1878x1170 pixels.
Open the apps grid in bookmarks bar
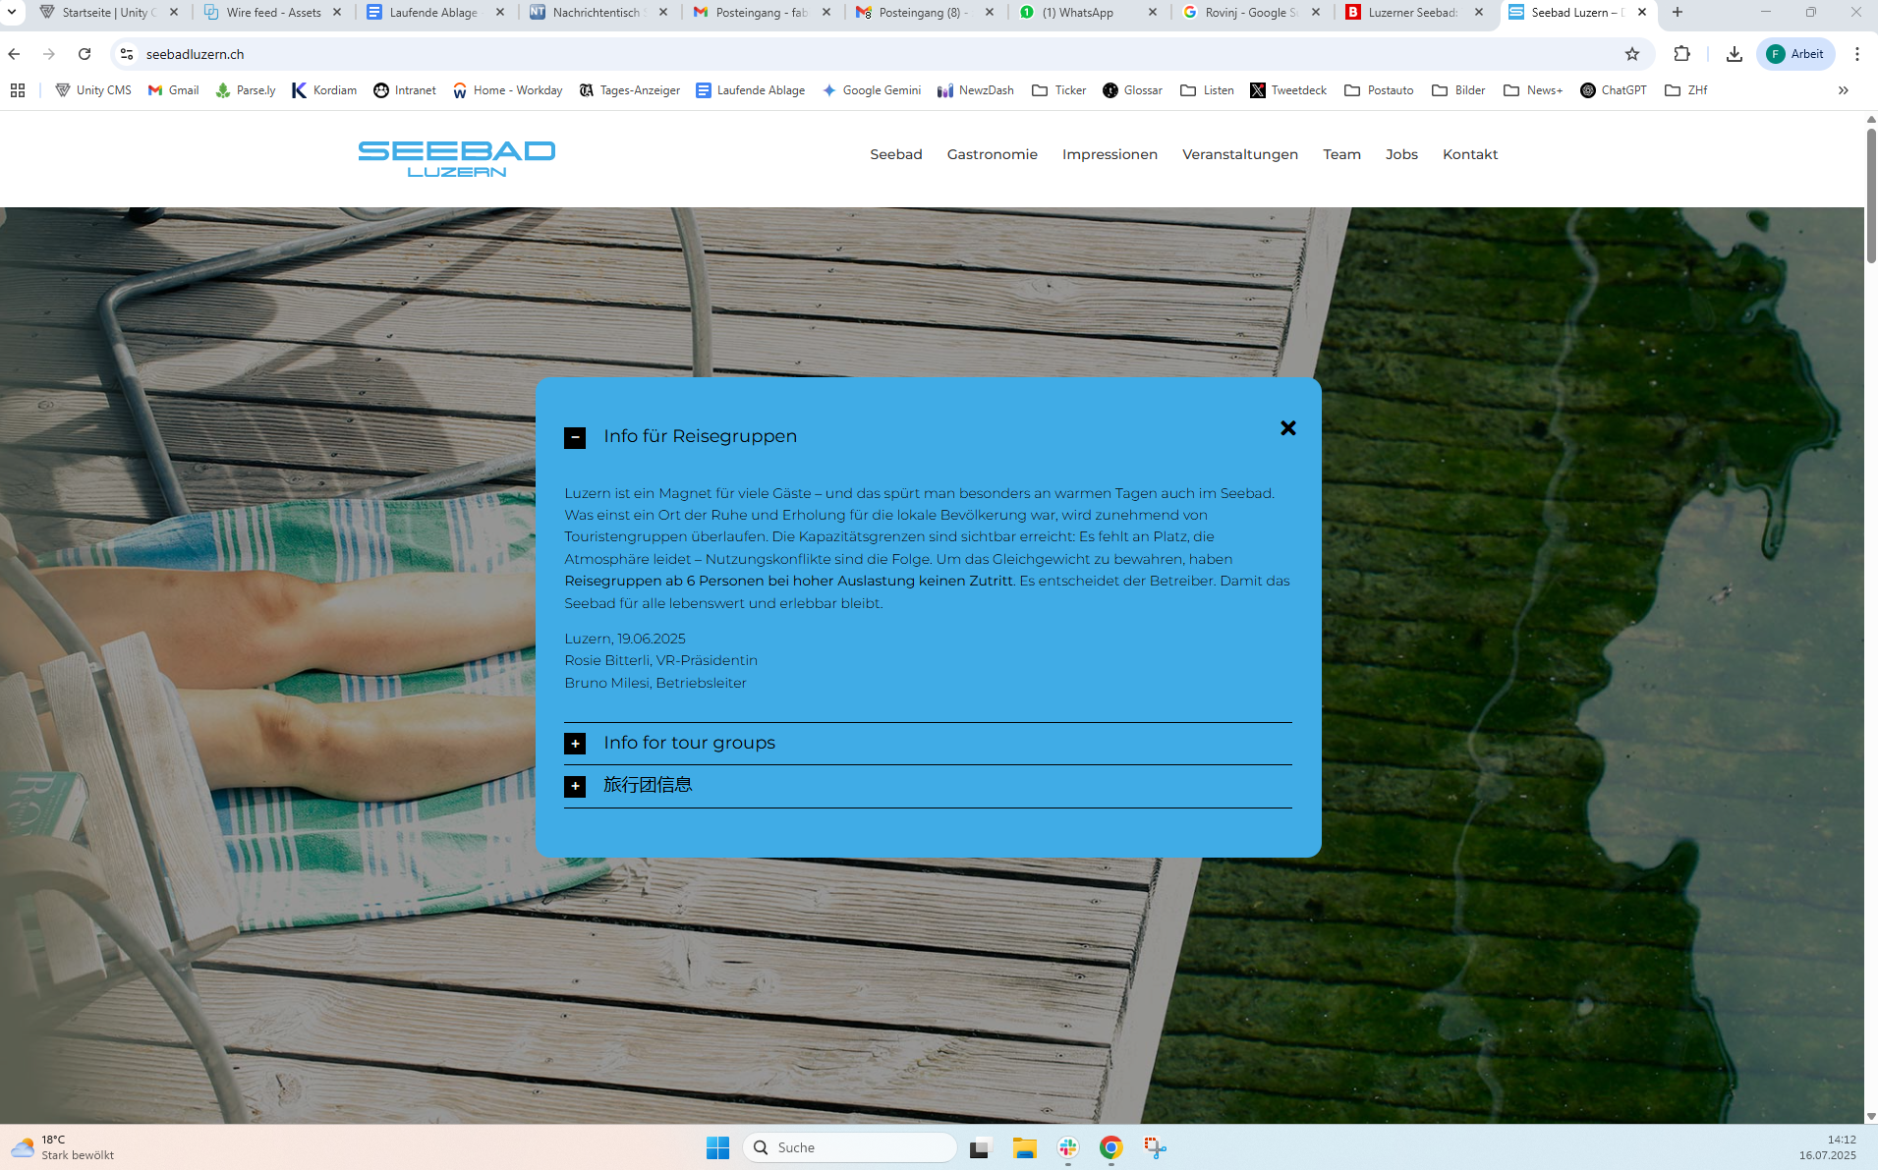pyautogui.click(x=18, y=90)
